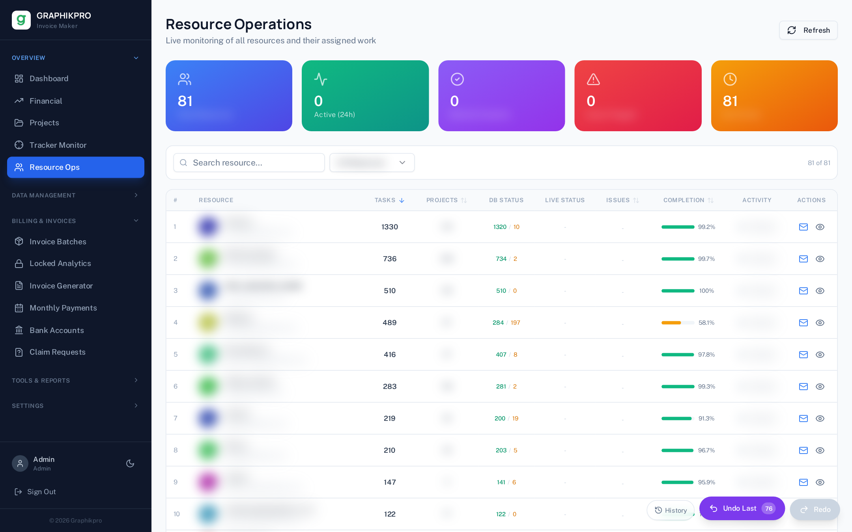Click the 99.2% completion progress bar

point(678,227)
